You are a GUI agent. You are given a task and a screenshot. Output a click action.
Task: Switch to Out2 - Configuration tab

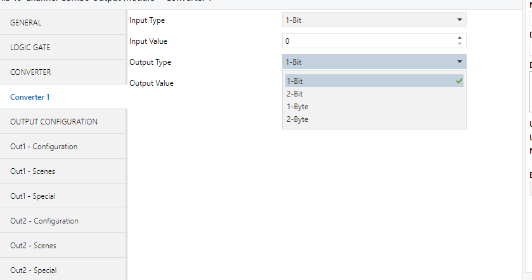(x=63, y=221)
